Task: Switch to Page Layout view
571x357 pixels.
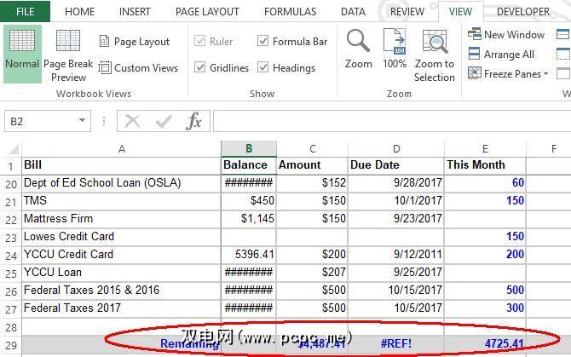Action: pos(135,42)
